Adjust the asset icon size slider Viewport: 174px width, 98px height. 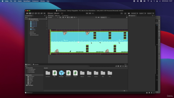[124, 91]
